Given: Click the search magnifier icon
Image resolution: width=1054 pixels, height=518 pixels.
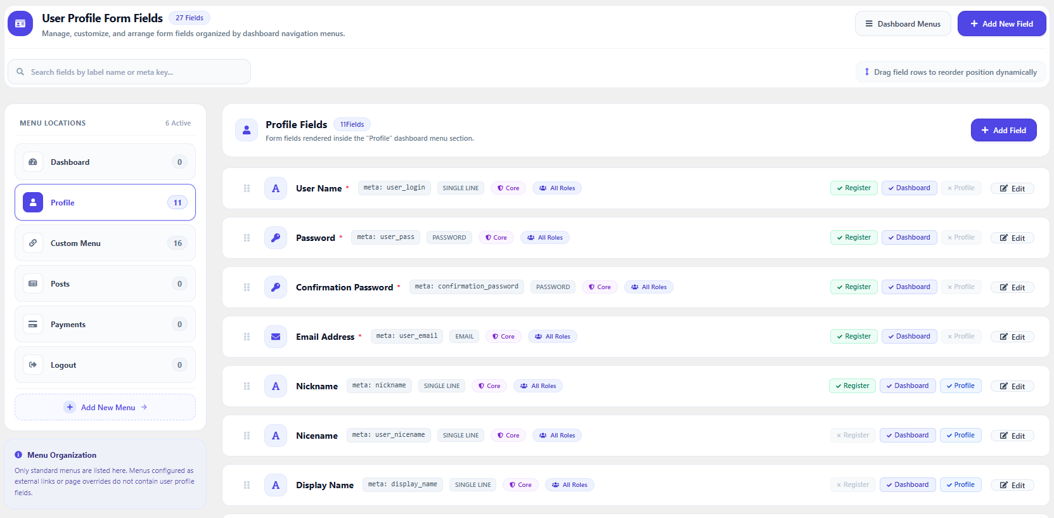Looking at the screenshot, I should 20,72.
